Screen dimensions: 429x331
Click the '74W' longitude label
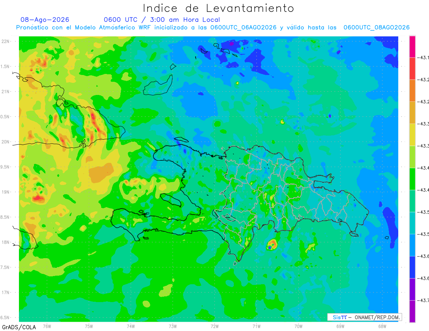pos(131,326)
